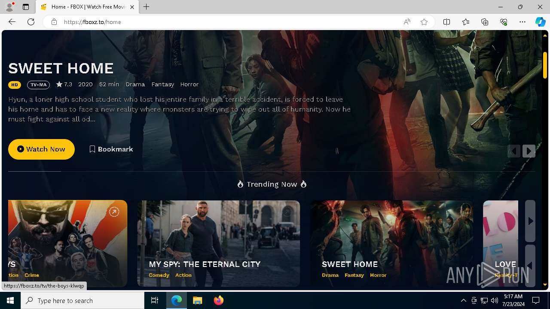Open Read aloud icon in address bar
The width and height of the screenshot is (550, 309).
(406, 22)
